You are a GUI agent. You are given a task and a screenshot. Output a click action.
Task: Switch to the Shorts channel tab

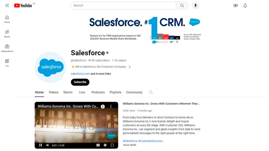68,92
